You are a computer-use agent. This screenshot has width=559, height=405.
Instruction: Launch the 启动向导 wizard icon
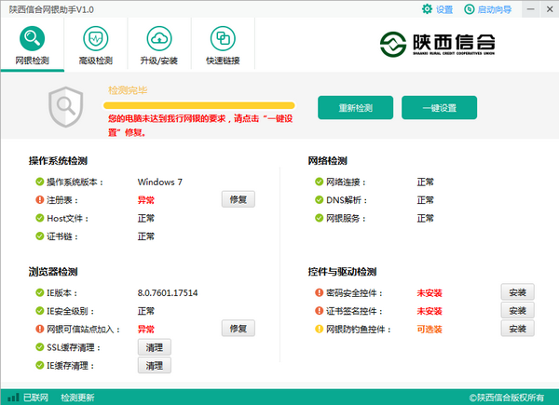(468, 9)
